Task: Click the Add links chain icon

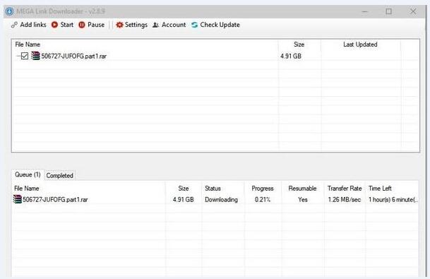Action: (14, 25)
